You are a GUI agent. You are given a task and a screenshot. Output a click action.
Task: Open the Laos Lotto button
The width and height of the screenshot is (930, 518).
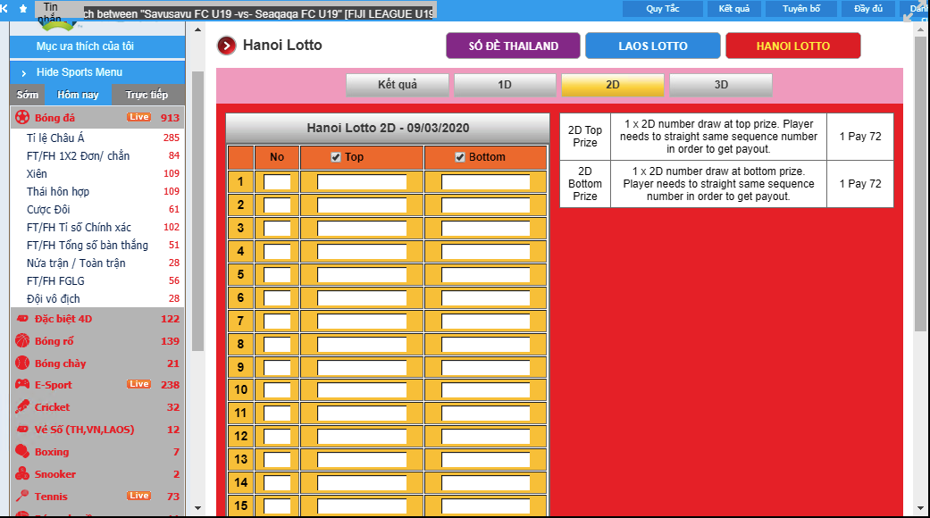[x=653, y=46]
